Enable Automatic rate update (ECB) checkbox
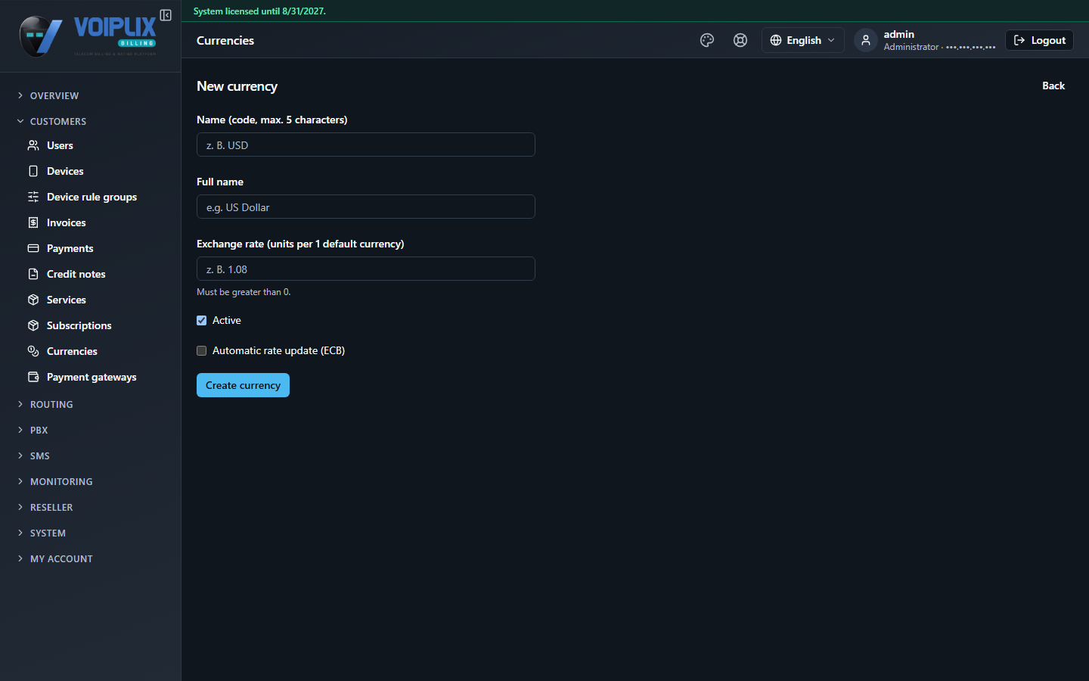1089x681 pixels. 202,350
